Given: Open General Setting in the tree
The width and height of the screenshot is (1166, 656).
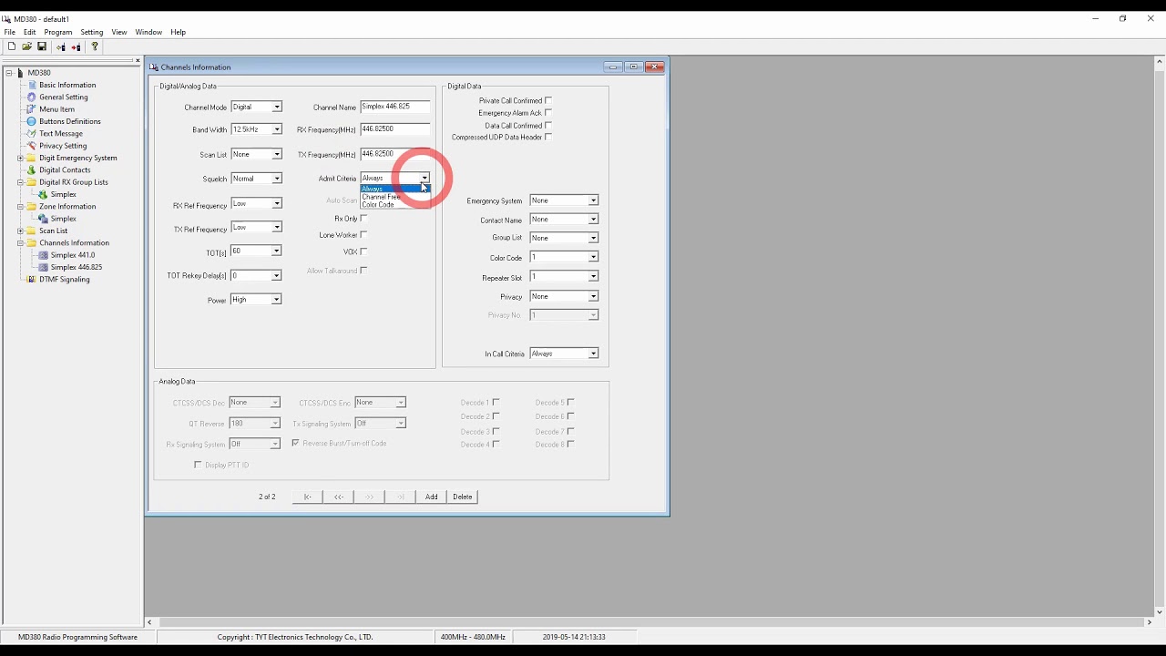Looking at the screenshot, I should (x=64, y=97).
